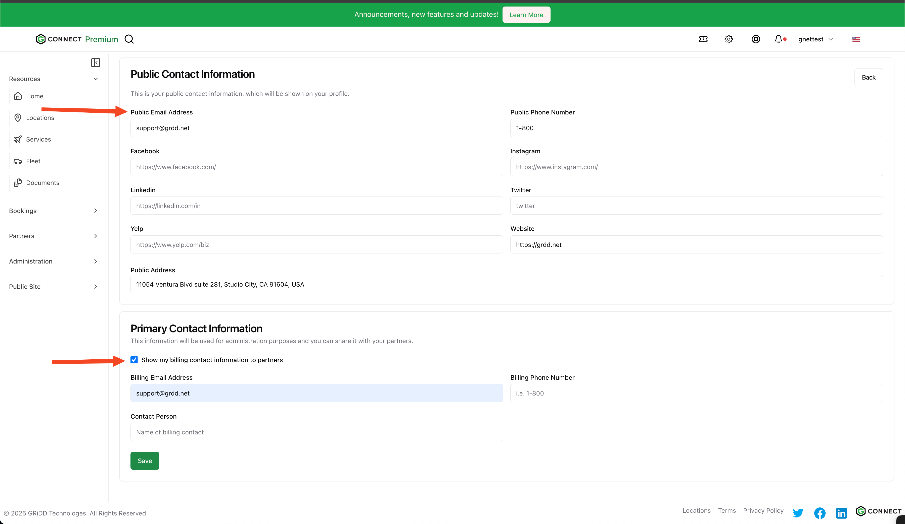Open Privacy Policy footer link
The width and height of the screenshot is (905, 524).
(x=763, y=510)
